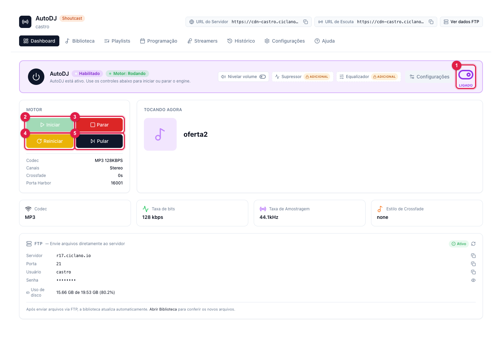Click the Porta Harbor 16001 value
Image resolution: width=502 pixels, height=360 pixels.
117,183
